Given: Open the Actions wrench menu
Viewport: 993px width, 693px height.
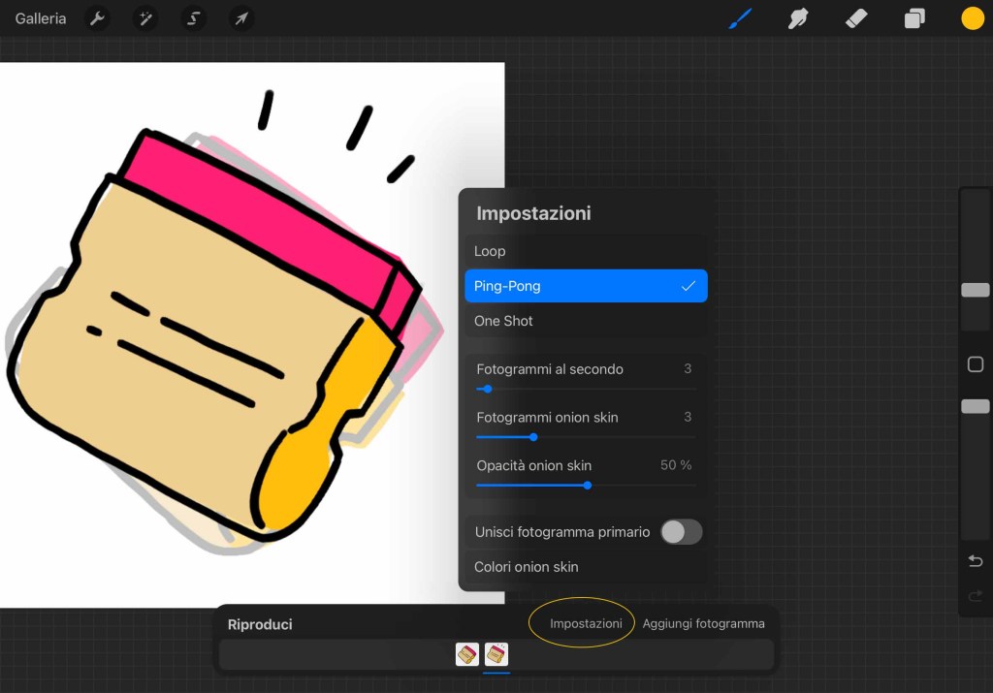Looking at the screenshot, I should 97,18.
